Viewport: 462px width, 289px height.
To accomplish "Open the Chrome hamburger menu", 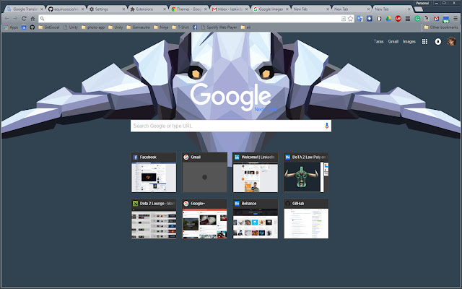I will pyautogui.click(x=456, y=19).
